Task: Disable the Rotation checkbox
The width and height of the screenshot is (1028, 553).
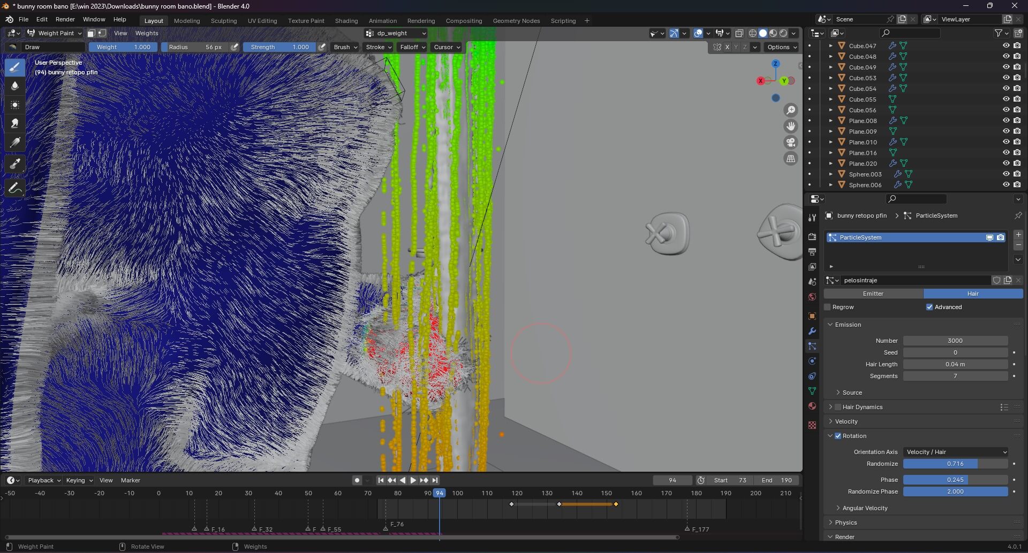Action: click(x=838, y=436)
